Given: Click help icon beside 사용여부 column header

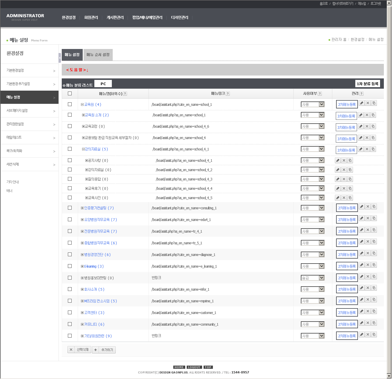Looking at the screenshot, I should (320, 94).
